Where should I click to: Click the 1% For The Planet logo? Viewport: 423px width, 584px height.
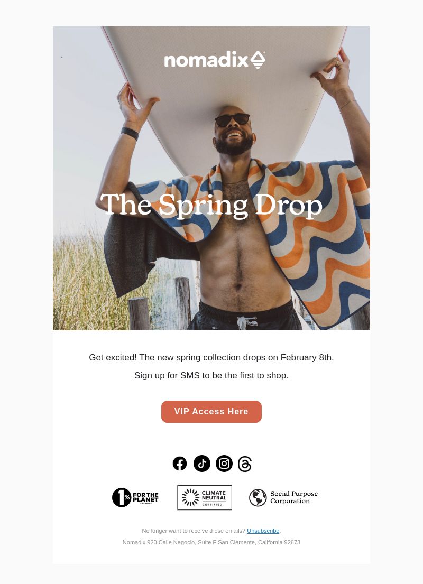135,497
